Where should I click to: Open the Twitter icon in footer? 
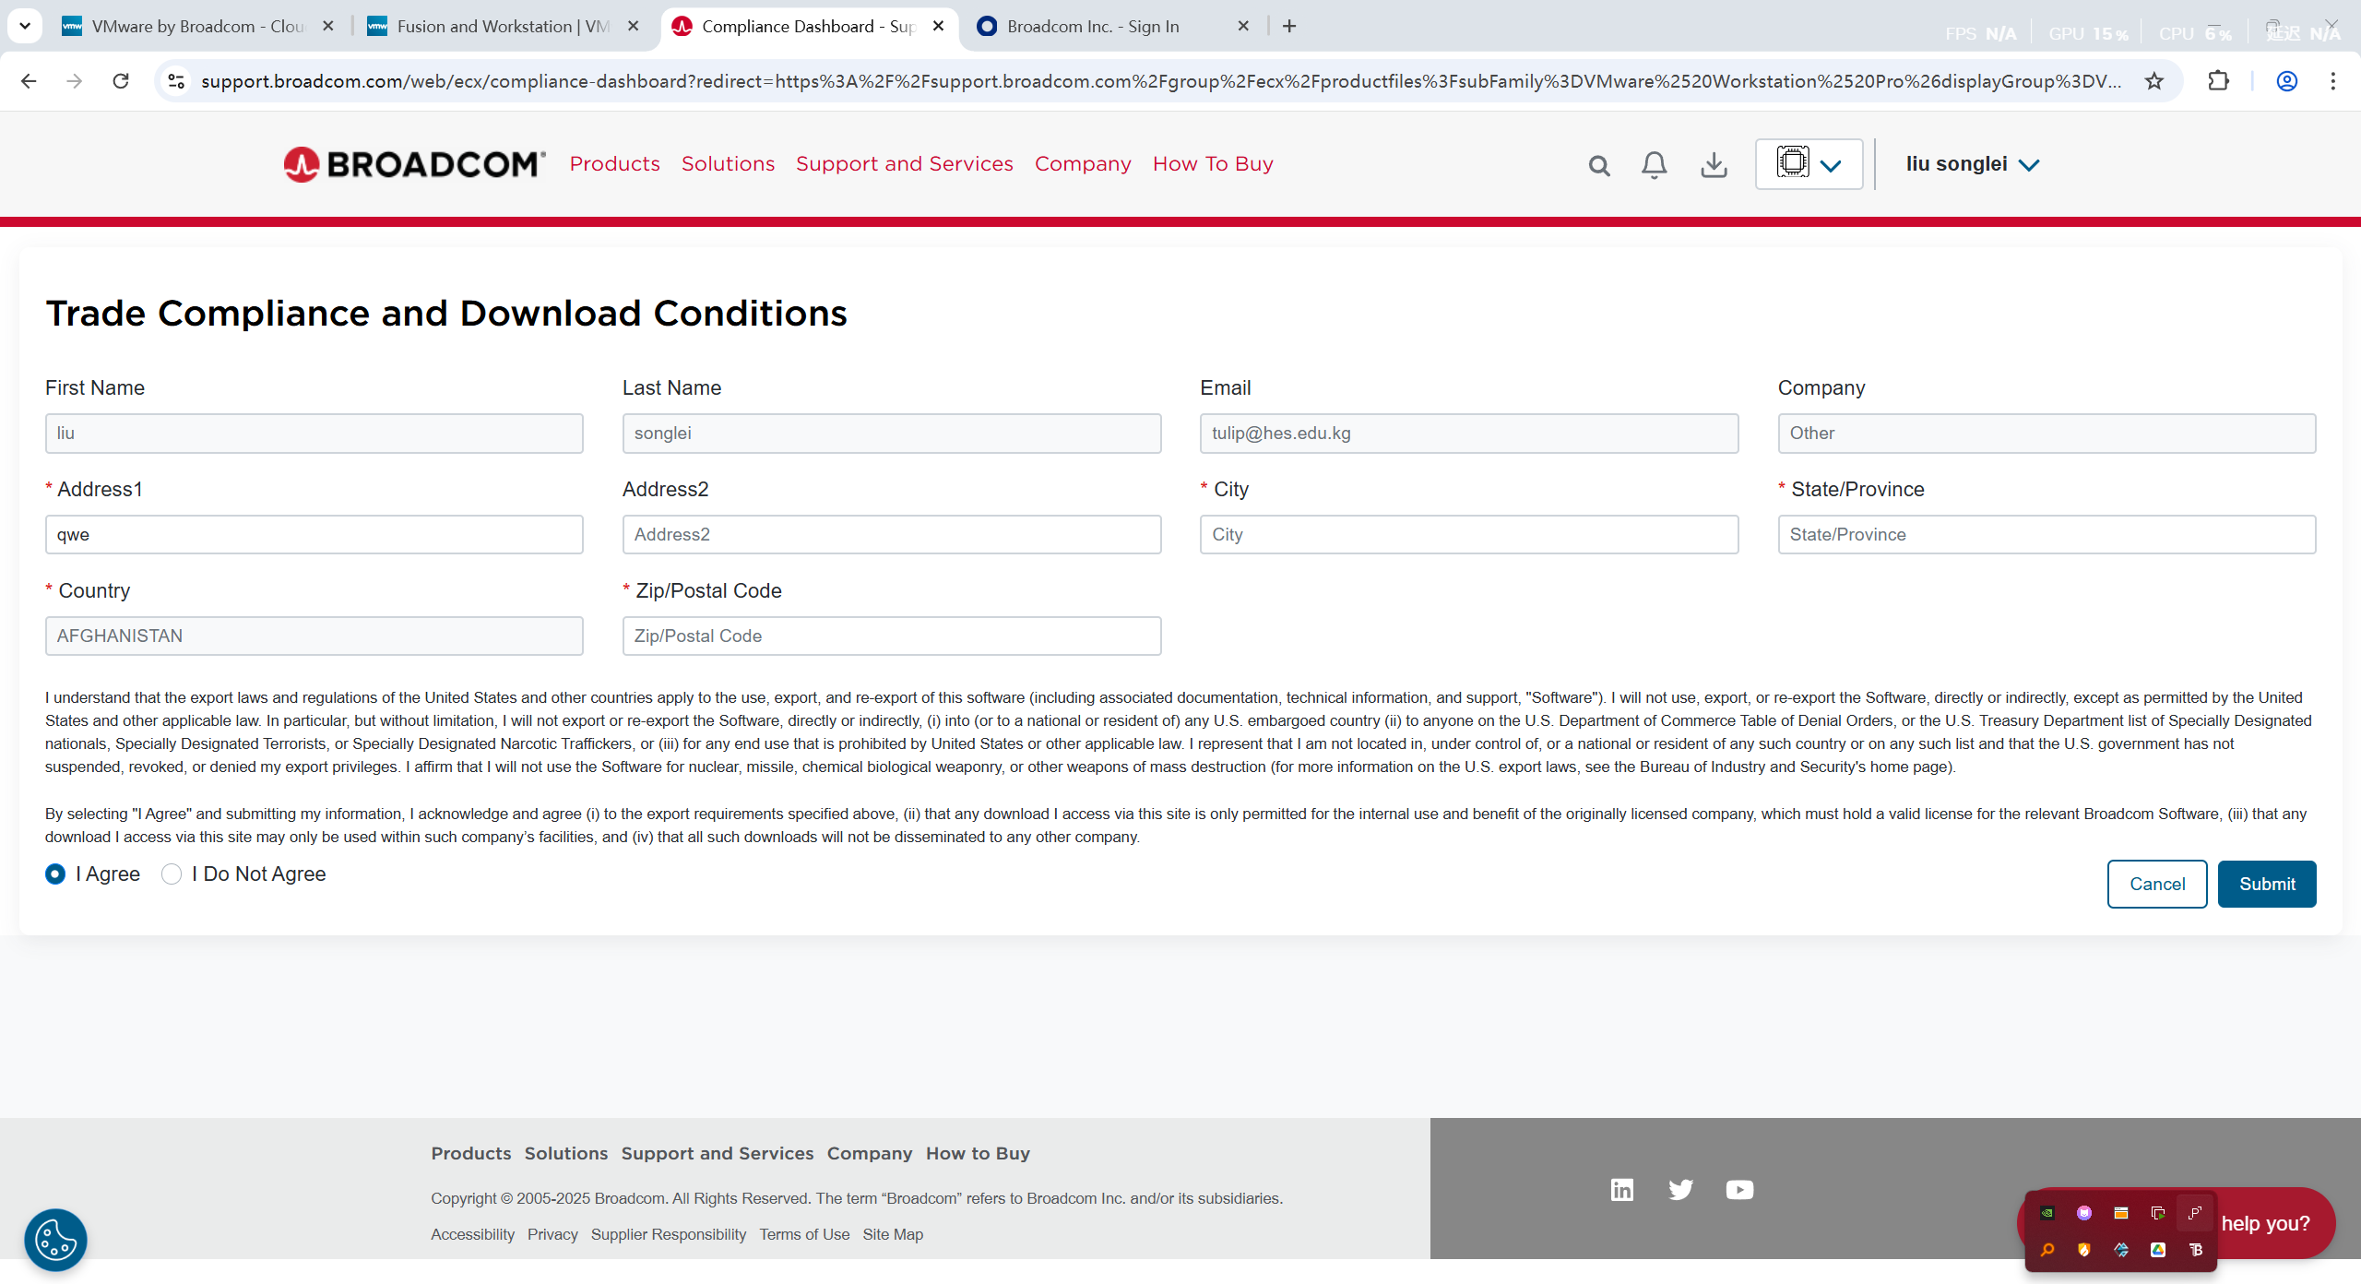1680,1190
